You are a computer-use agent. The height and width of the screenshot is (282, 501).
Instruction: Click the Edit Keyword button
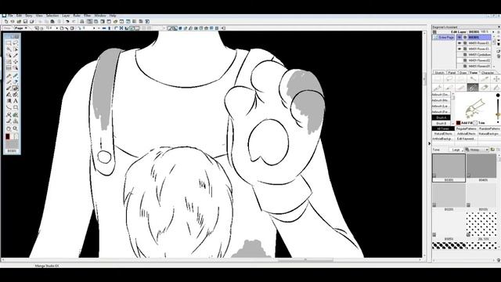(x=466, y=139)
